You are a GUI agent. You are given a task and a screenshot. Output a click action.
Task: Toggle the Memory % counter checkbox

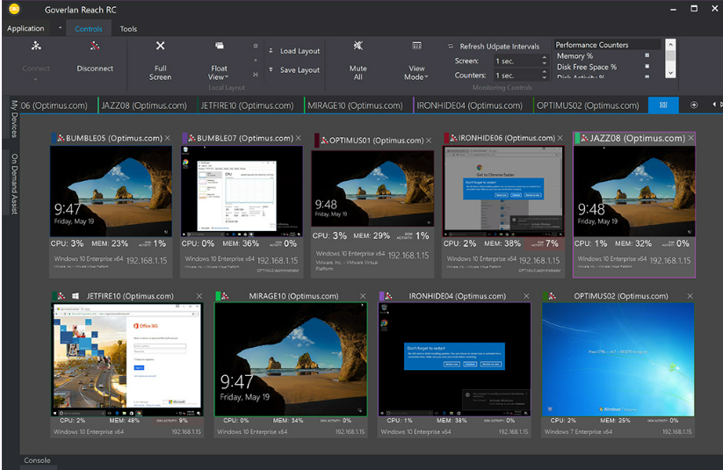(647, 56)
